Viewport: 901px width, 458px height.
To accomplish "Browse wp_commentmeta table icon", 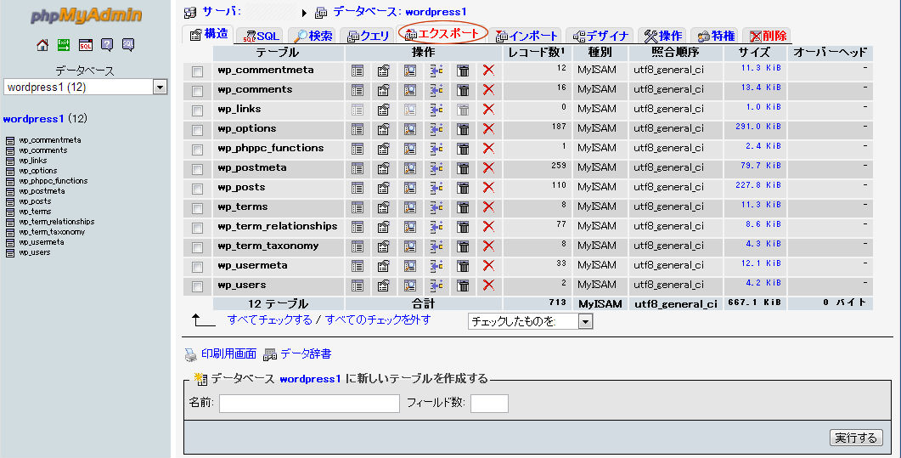I will point(358,71).
